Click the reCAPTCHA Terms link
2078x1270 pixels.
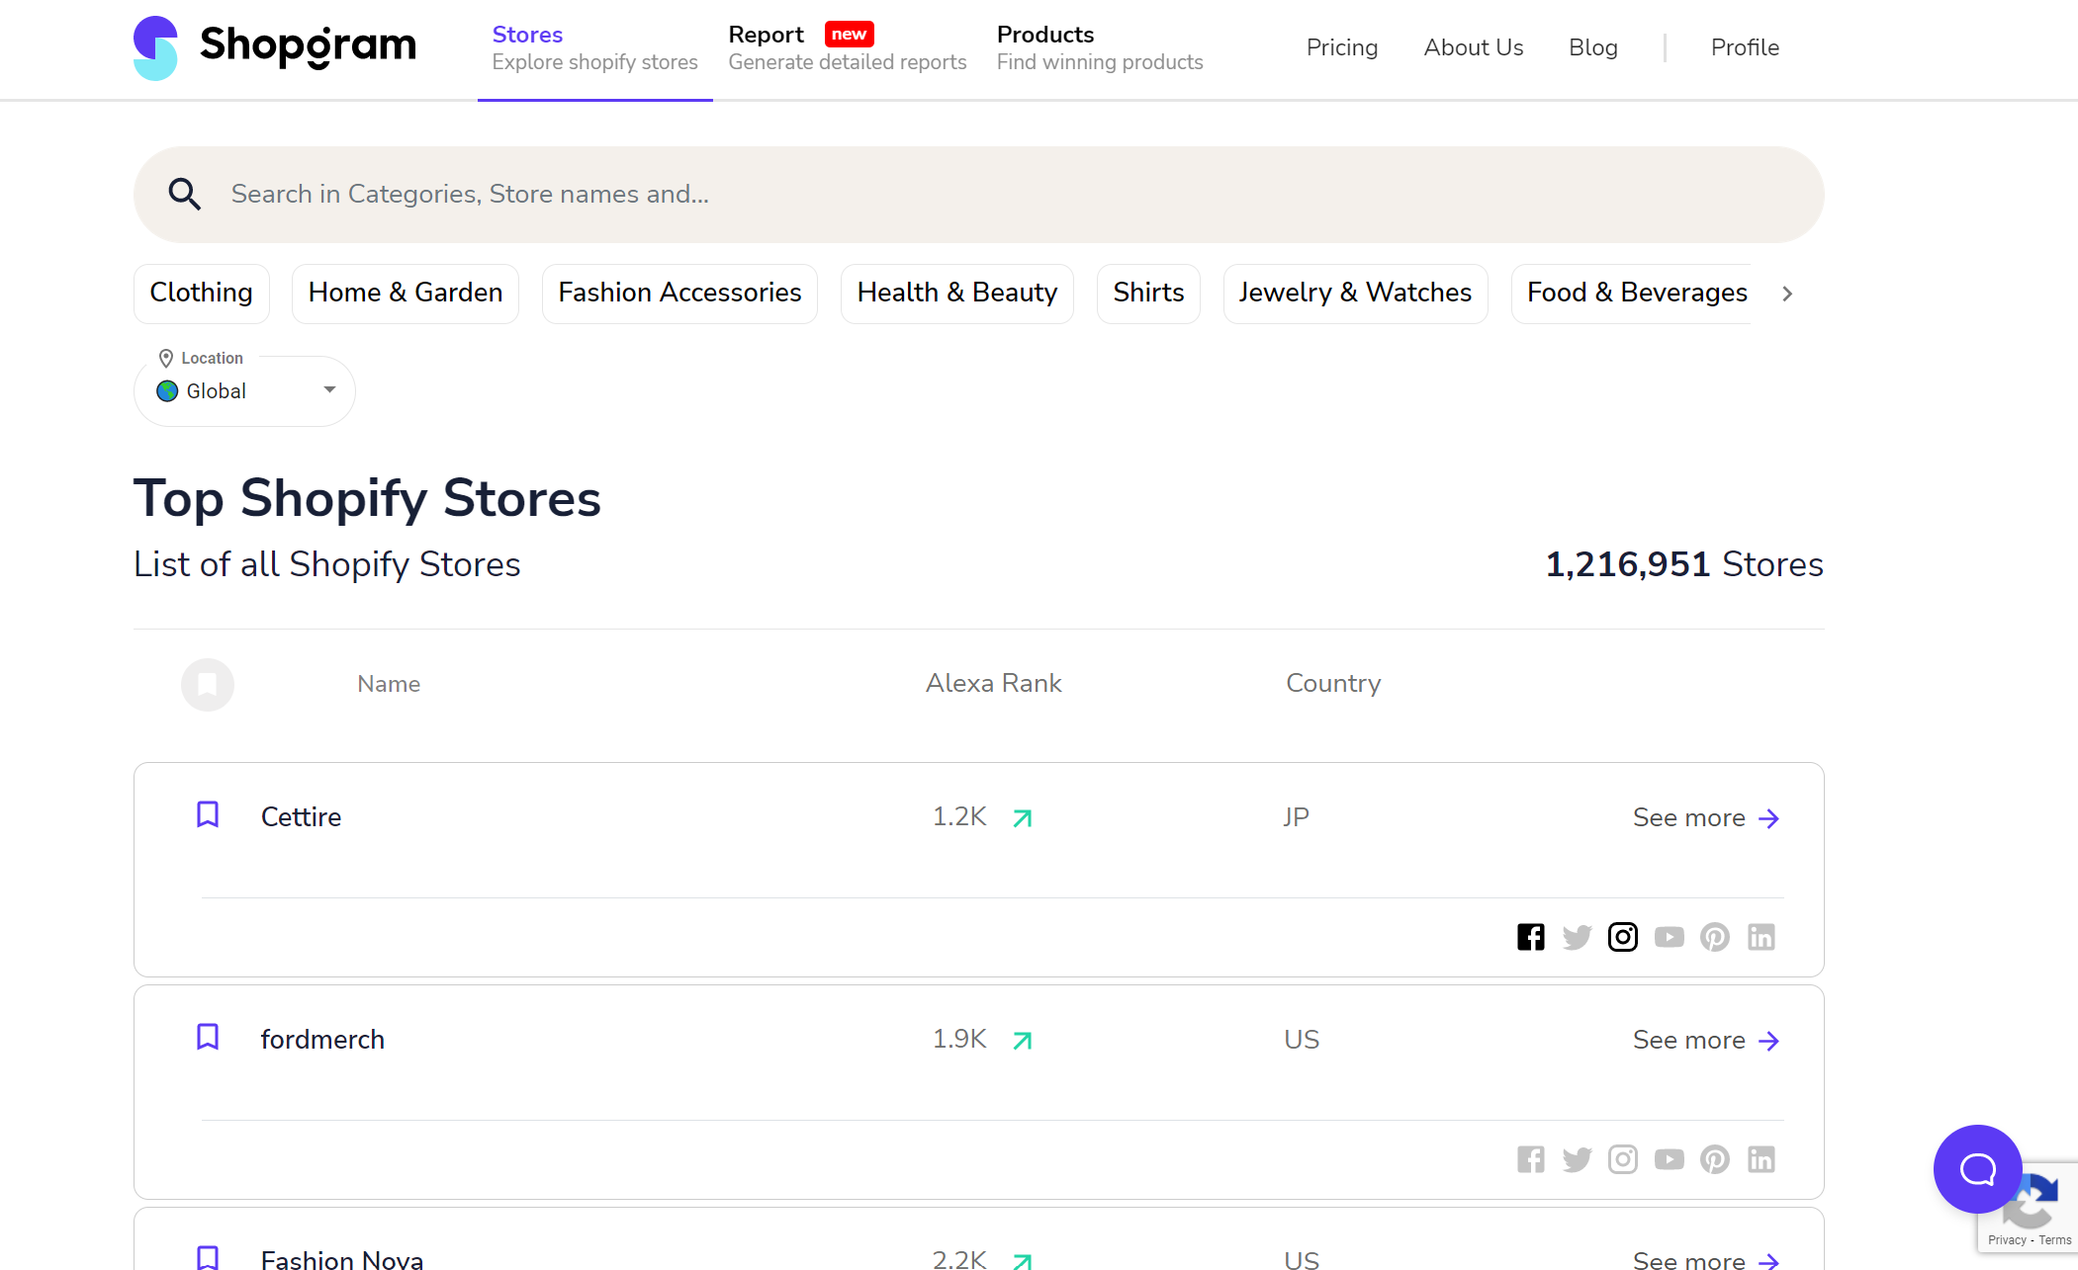(2055, 1240)
